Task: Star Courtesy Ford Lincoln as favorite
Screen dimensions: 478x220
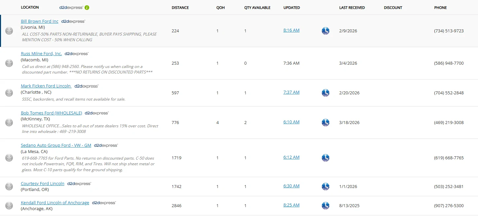Action: coord(9,187)
